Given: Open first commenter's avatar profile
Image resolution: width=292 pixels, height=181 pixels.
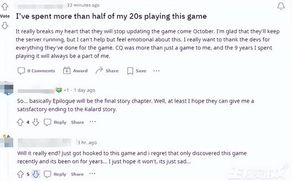Looking at the screenshot, I should 7,88.
